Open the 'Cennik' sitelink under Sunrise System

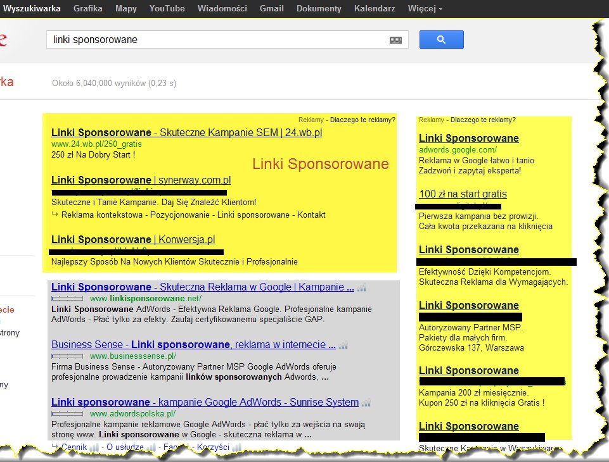[74, 447]
